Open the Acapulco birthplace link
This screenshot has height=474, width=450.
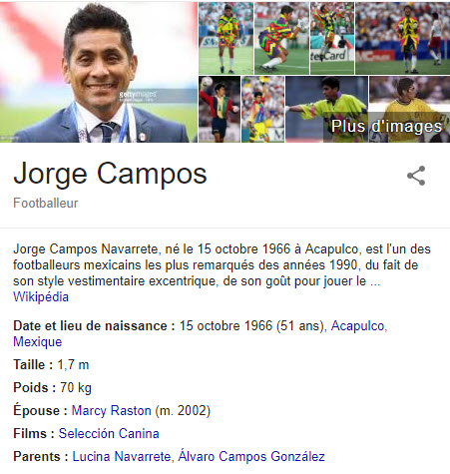point(359,326)
